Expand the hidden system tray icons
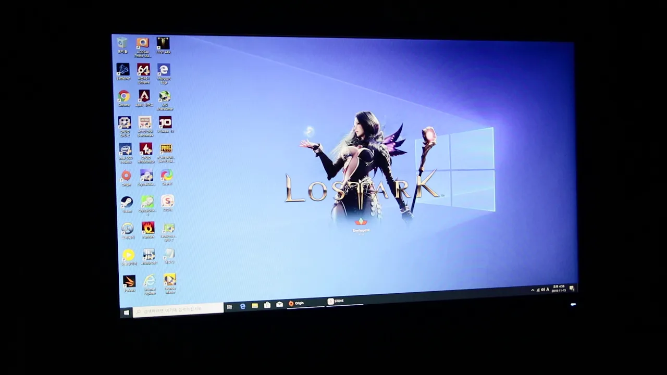Image resolution: width=667 pixels, height=375 pixels. [533, 290]
